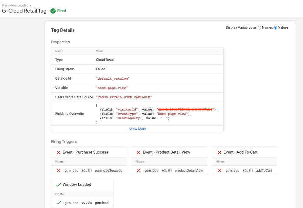Click the Firing Triggers heading
This screenshot has height=208, width=303.
pos(64,142)
